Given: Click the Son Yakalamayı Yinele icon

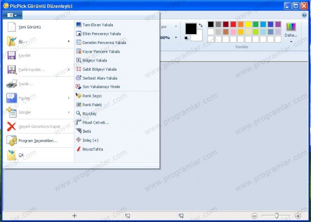Looking at the screenshot, I should [x=79, y=87].
